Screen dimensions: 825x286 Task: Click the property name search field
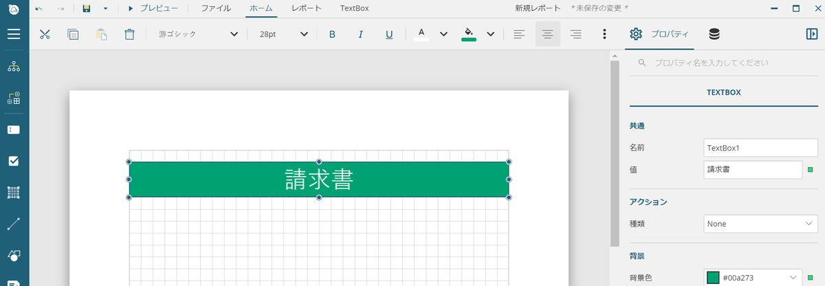tap(724, 63)
